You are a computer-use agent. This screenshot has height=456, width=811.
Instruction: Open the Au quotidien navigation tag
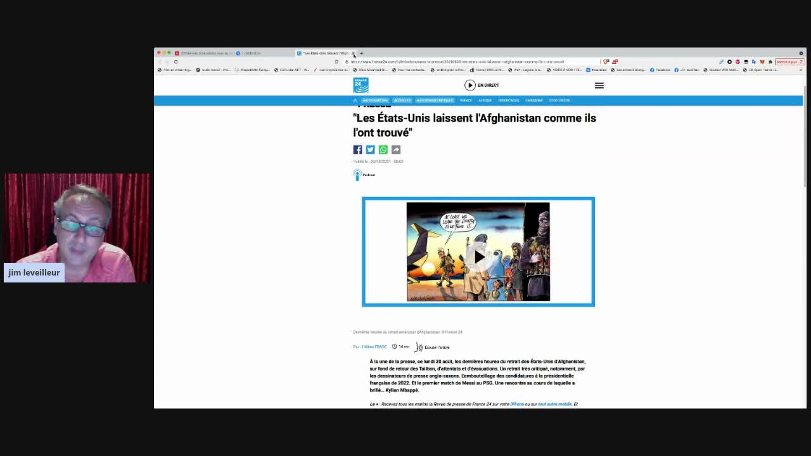[374, 100]
